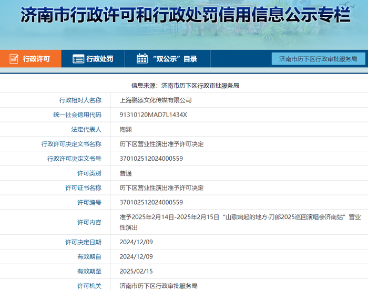Click the list icon beside 行政处罚

pyautogui.click(x=78, y=59)
